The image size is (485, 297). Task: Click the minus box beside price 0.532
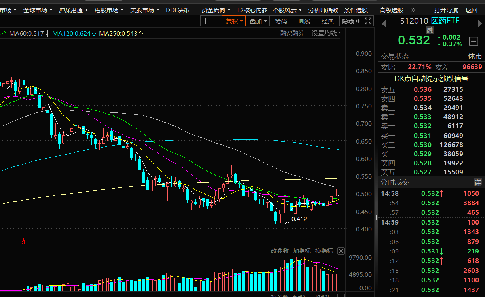[473, 41]
